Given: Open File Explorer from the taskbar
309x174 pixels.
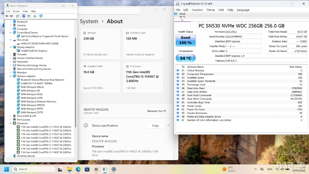Looking at the screenshot, I should (x=69, y=169).
